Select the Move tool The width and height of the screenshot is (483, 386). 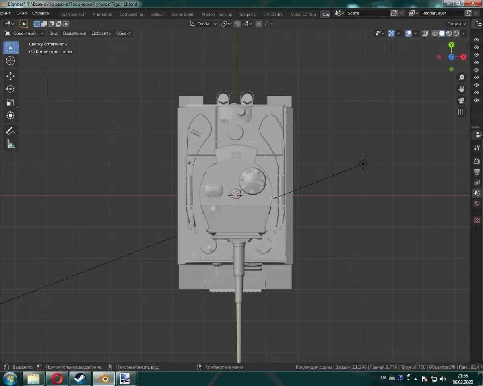click(11, 76)
